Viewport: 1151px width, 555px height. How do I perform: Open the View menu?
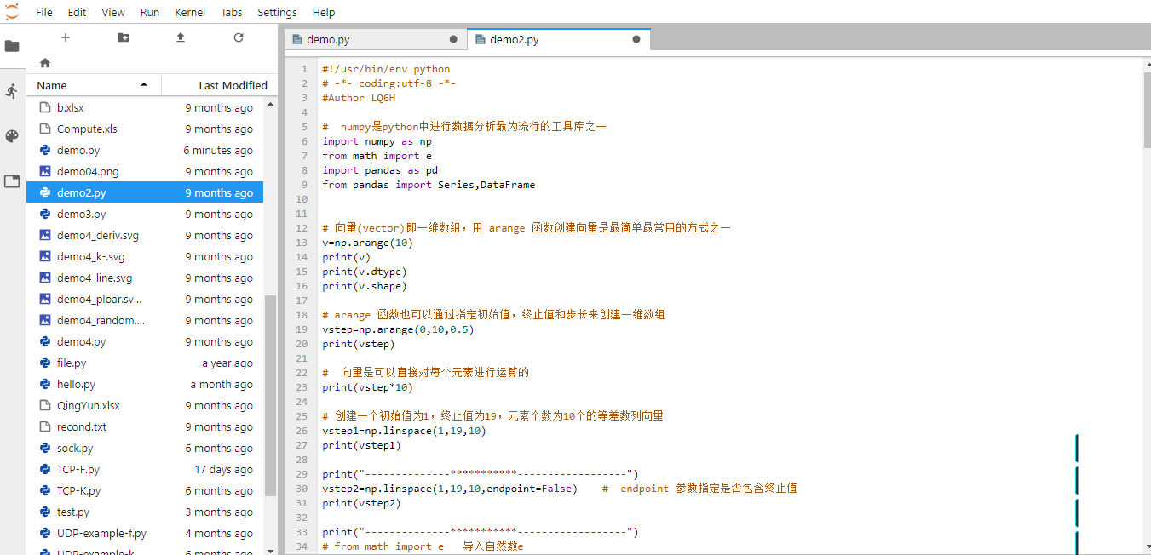click(x=113, y=12)
